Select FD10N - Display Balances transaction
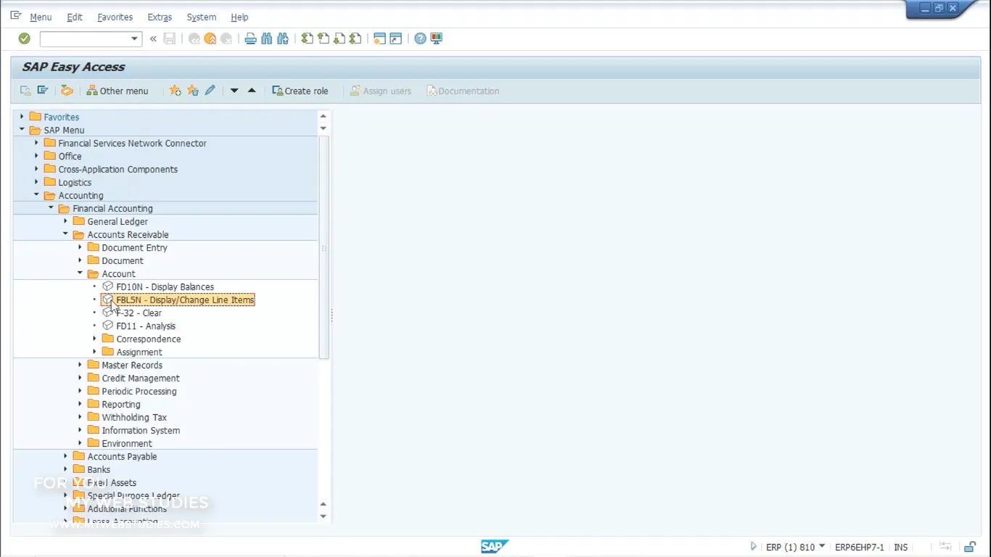The width and height of the screenshot is (991, 557). click(165, 286)
